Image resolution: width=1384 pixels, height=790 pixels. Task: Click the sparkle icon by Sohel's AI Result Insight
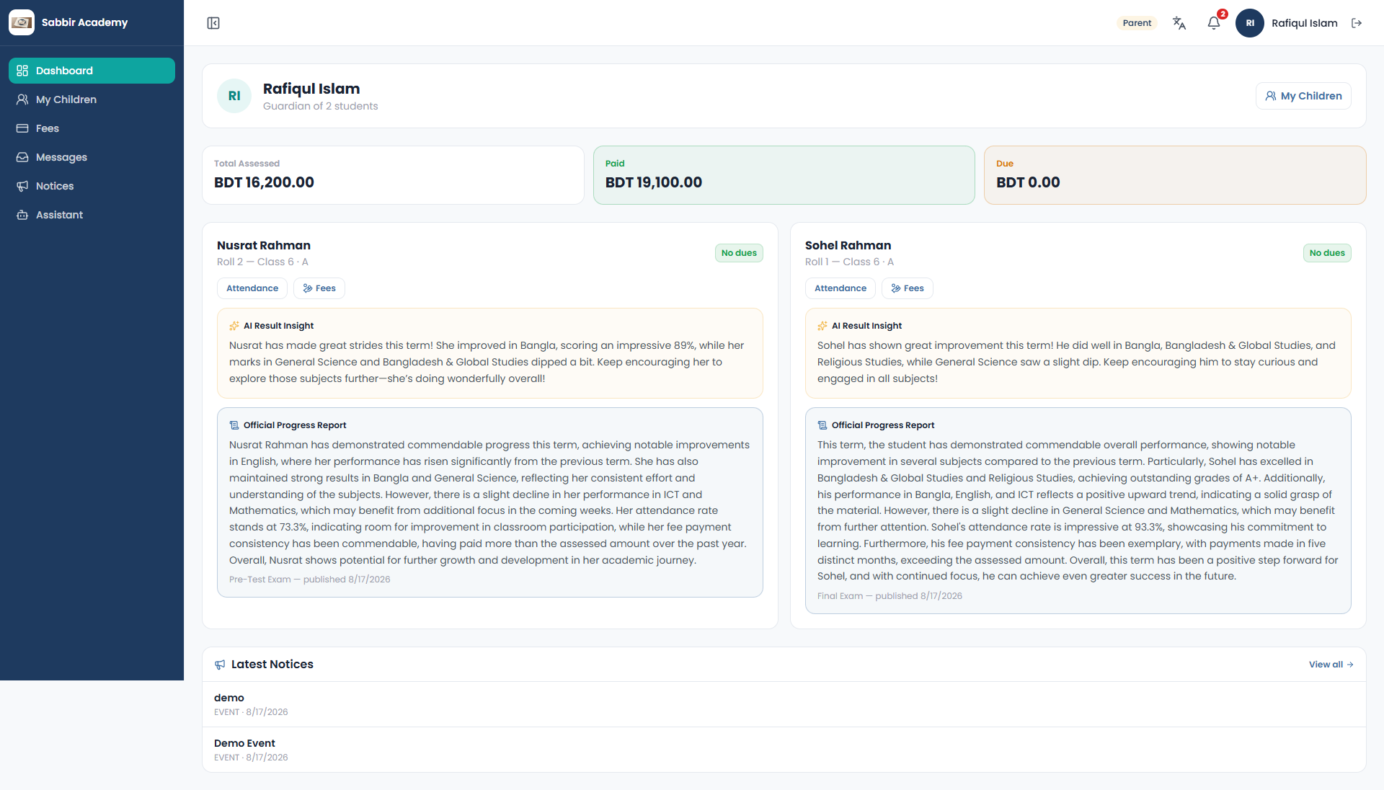coord(822,326)
